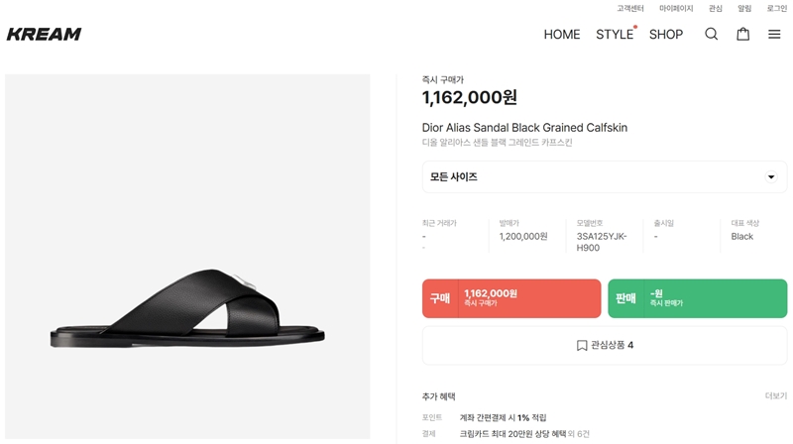Image resolution: width=793 pixels, height=444 pixels.
Task: Click the 외 6건 card benefits link
Action: (578, 434)
